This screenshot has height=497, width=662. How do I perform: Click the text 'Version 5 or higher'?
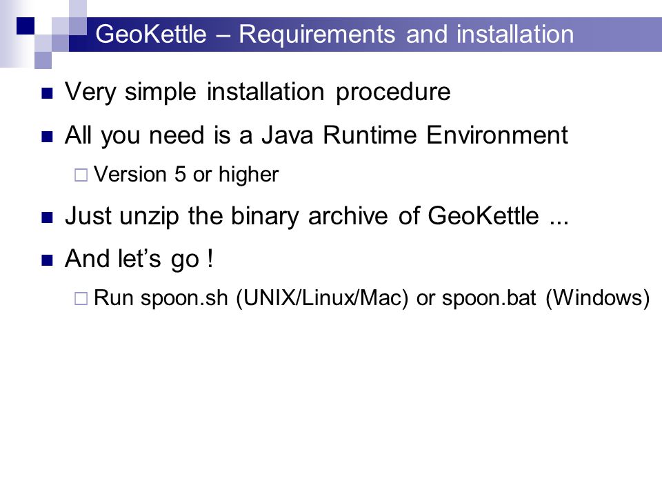[186, 175]
